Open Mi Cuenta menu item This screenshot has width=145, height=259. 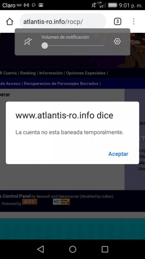pyautogui.click(x=8, y=73)
